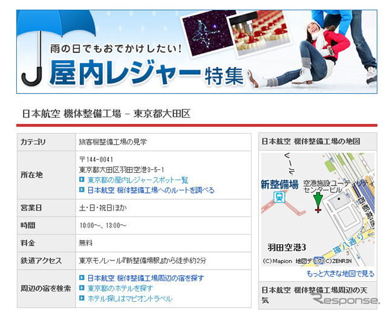Select the 所在地 row label
Screen dimensions: 387x312
click(31, 175)
